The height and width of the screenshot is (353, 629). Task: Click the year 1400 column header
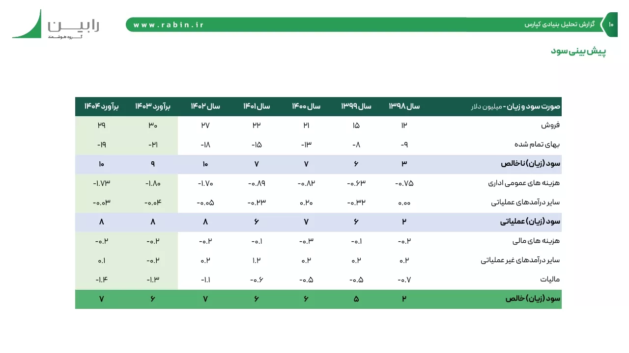[x=306, y=106]
